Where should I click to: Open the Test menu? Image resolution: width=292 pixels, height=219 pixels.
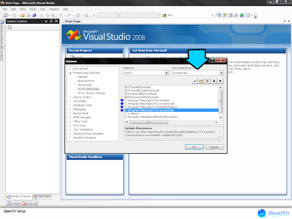coord(42,9)
